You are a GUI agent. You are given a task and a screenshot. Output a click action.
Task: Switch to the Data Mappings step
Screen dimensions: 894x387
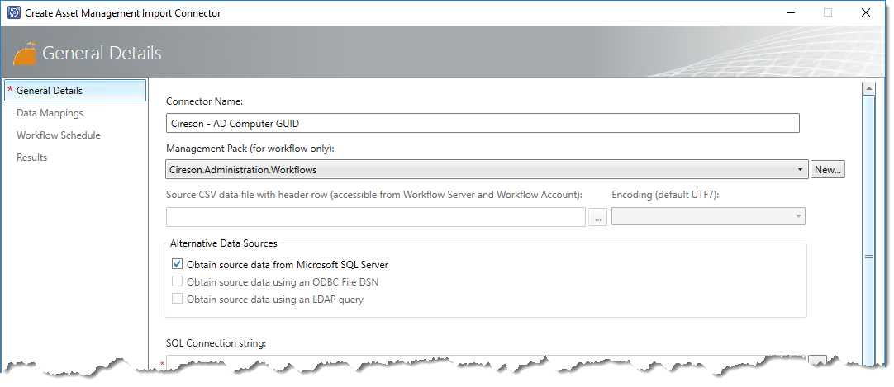pyautogui.click(x=50, y=113)
